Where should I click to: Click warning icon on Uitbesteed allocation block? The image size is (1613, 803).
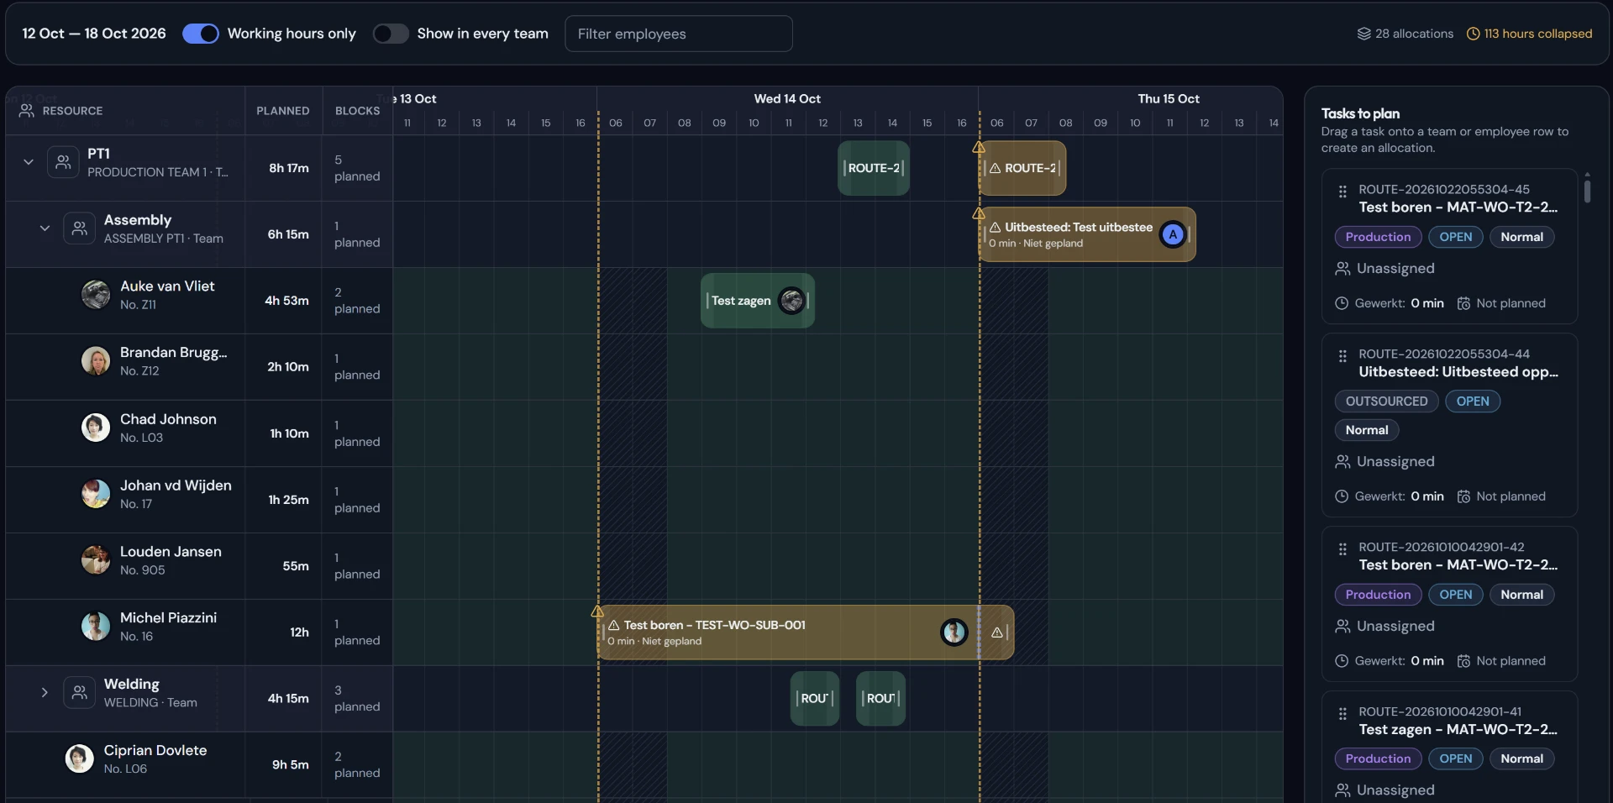point(995,228)
